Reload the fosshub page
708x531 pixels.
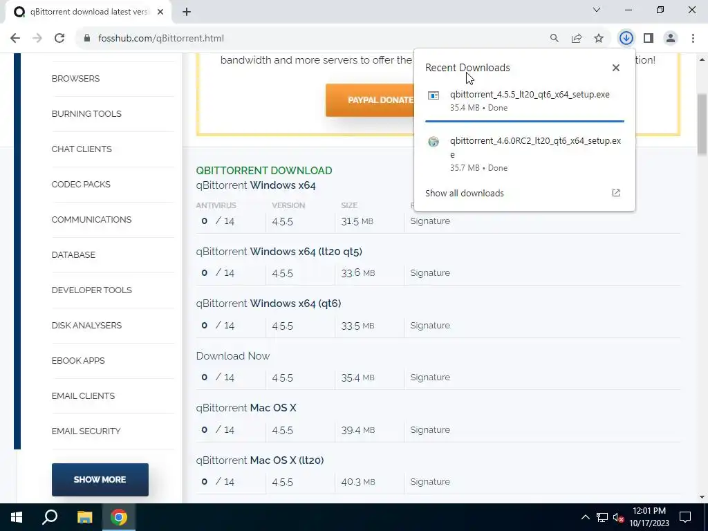pos(59,39)
